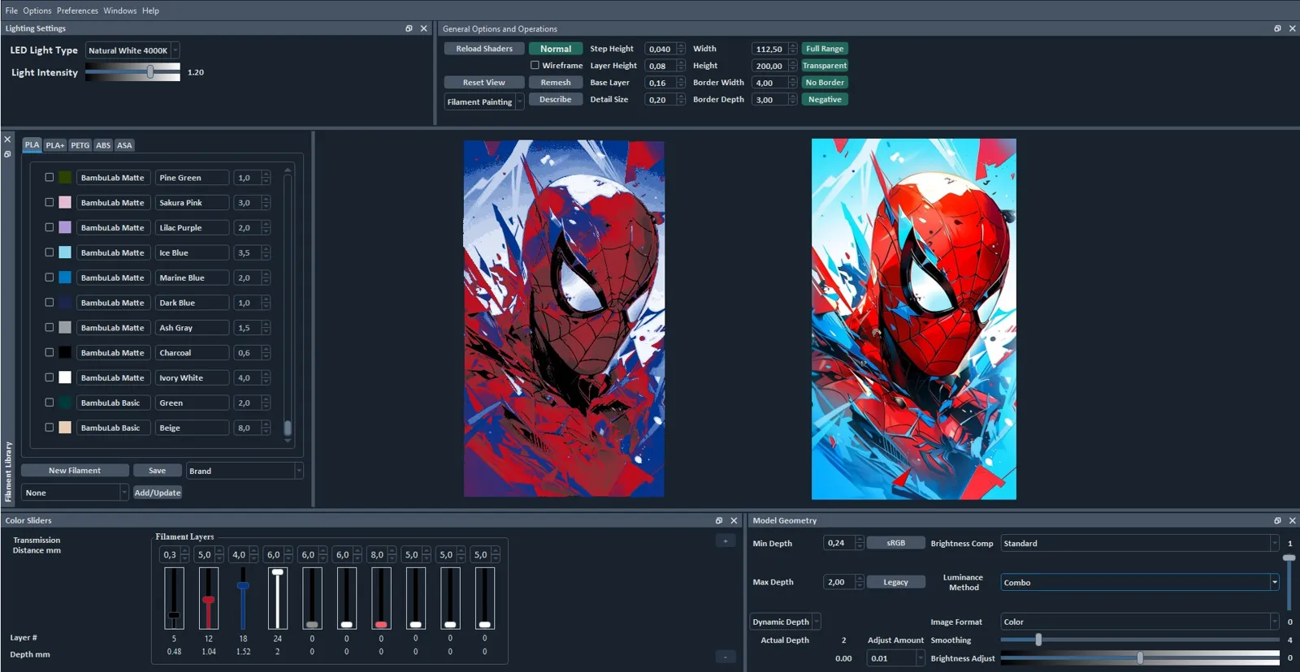Check the Pine Green filament checkbox
This screenshot has height=672, width=1300.
tap(50, 177)
